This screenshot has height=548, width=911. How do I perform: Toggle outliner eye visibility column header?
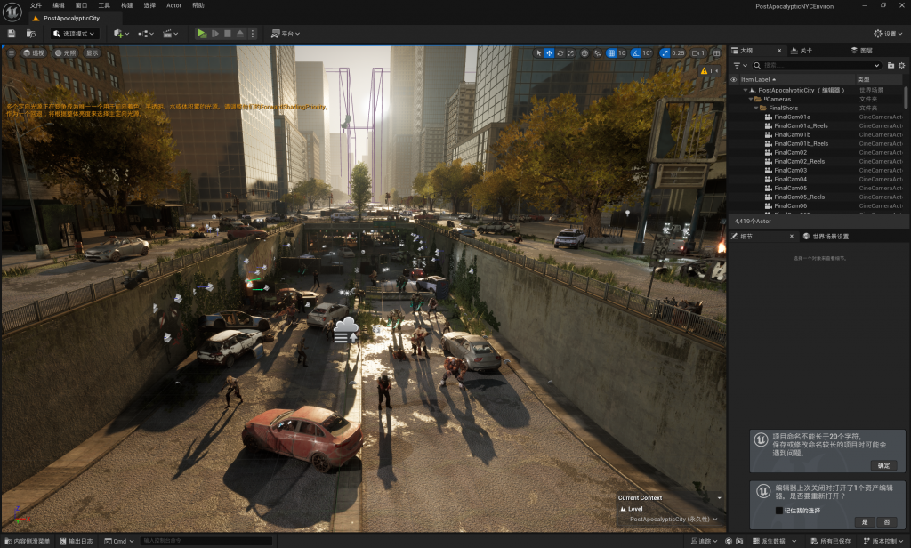coord(734,79)
